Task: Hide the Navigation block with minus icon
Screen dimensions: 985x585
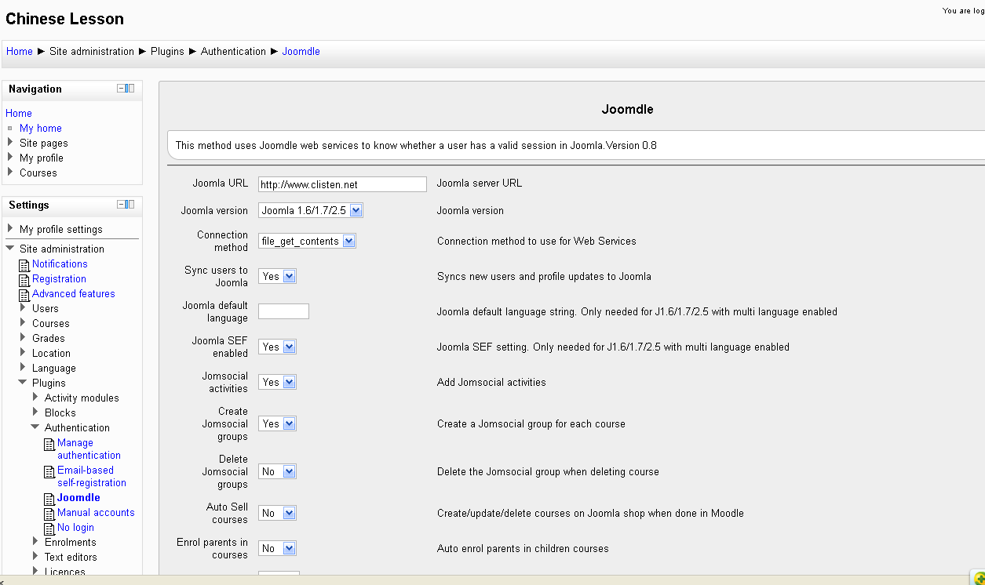Action: (122, 89)
